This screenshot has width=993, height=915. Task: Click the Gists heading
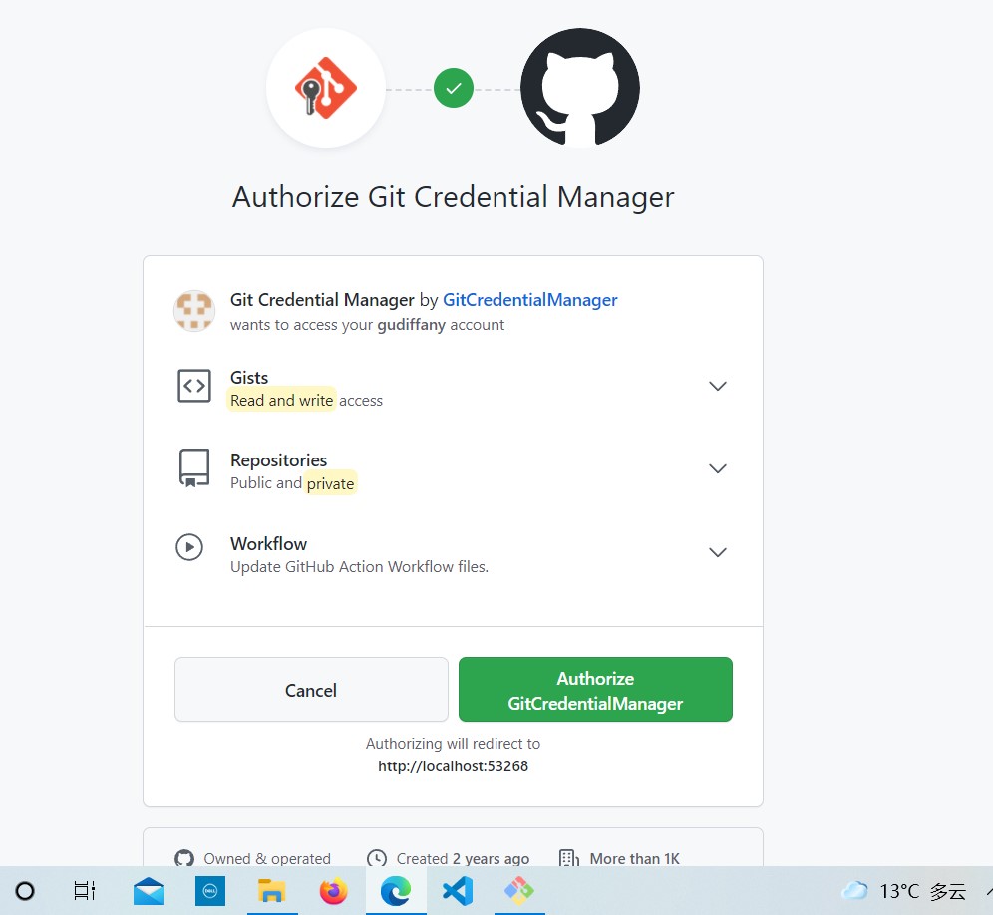point(249,378)
